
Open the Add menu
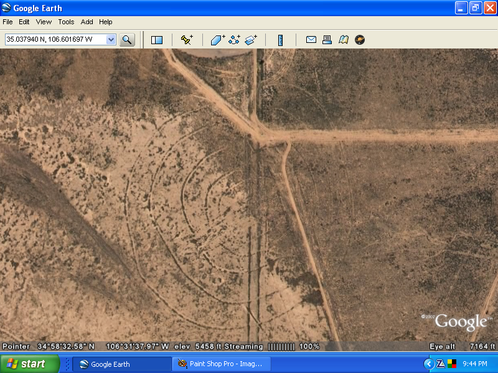87,22
